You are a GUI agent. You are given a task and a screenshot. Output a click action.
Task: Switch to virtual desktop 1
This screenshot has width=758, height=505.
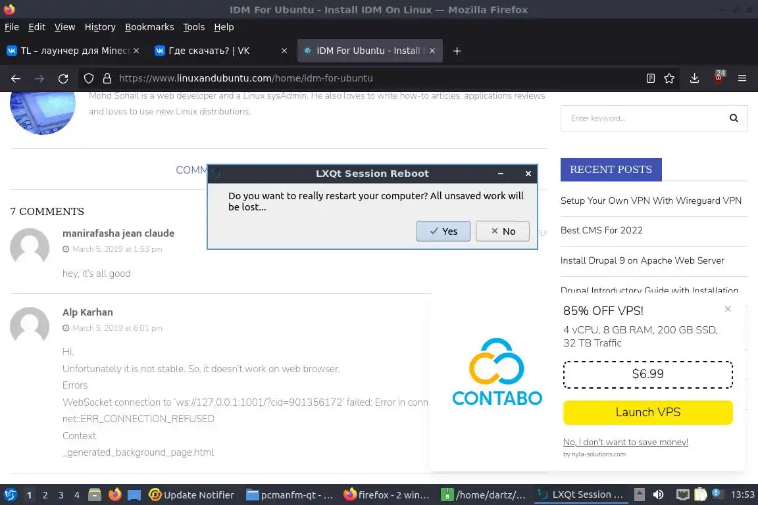click(x=30, y=495)
